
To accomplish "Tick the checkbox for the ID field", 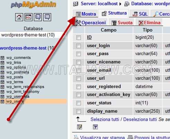I will 78,37.
